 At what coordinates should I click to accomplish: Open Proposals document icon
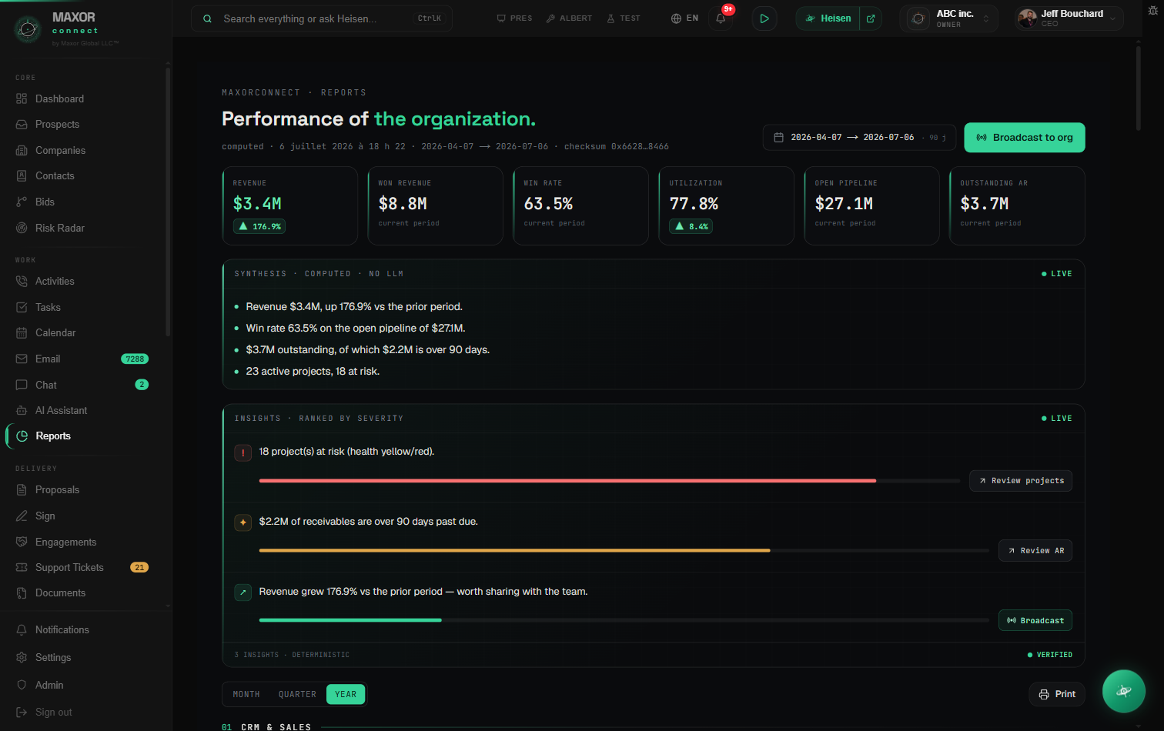[22, 490]
